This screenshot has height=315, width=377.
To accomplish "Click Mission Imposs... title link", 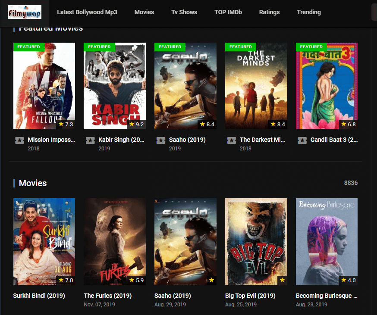I will click(x=51, y=140).
